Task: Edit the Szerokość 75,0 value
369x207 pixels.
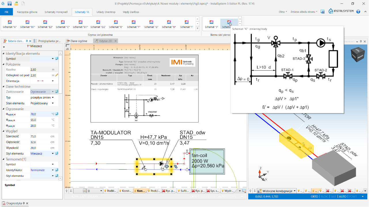Action: (x=40, y=137)
